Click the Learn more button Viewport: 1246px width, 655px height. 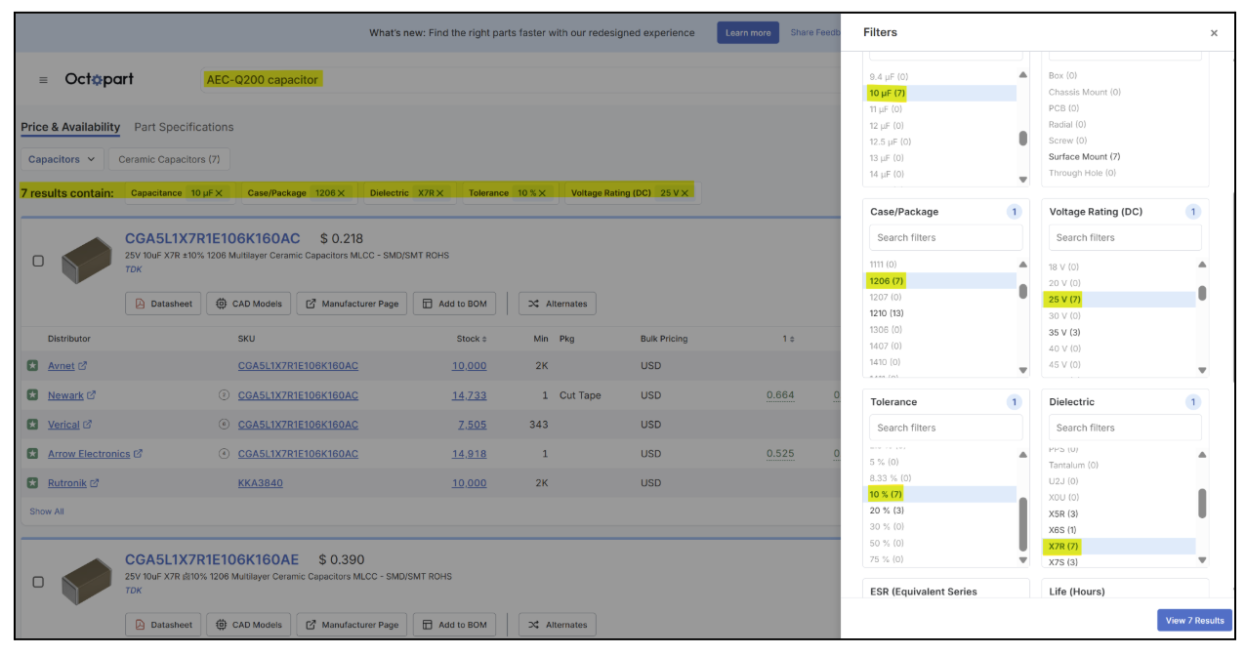pyautogui.click(x=748, y=33)
